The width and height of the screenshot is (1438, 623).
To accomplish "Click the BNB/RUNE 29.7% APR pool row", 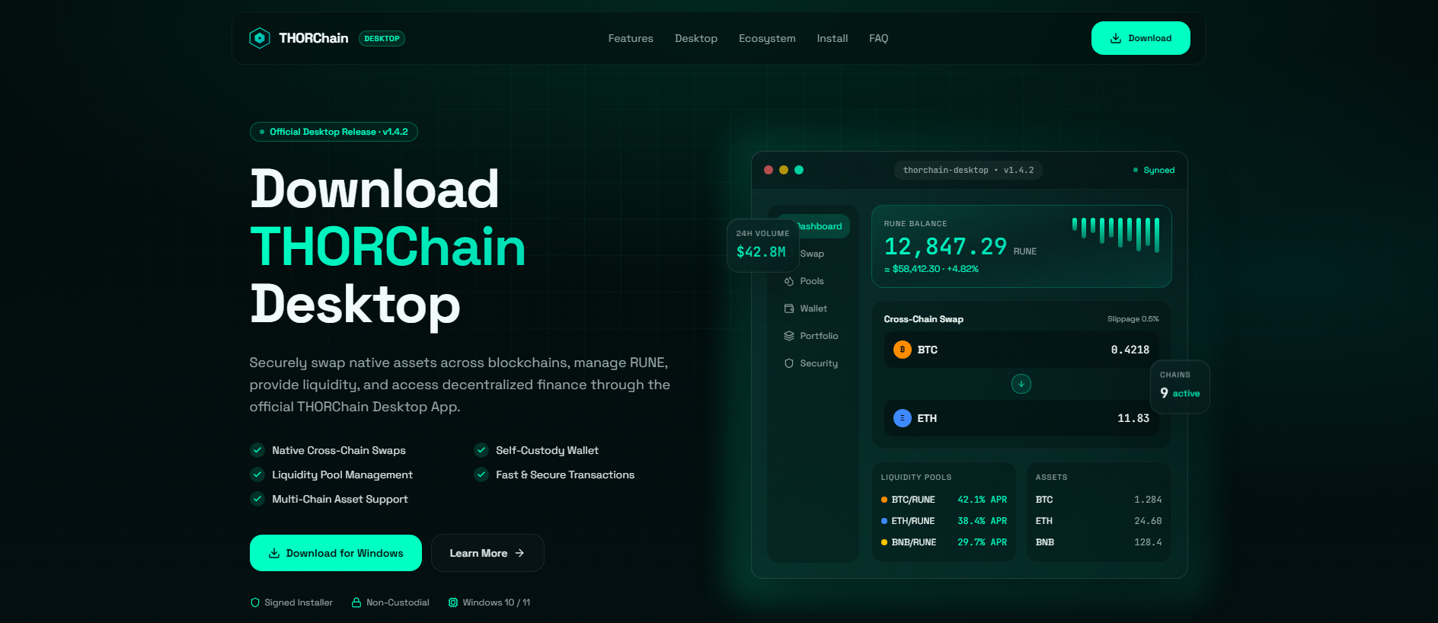I will pyautogui.click(x=944, y=542).
